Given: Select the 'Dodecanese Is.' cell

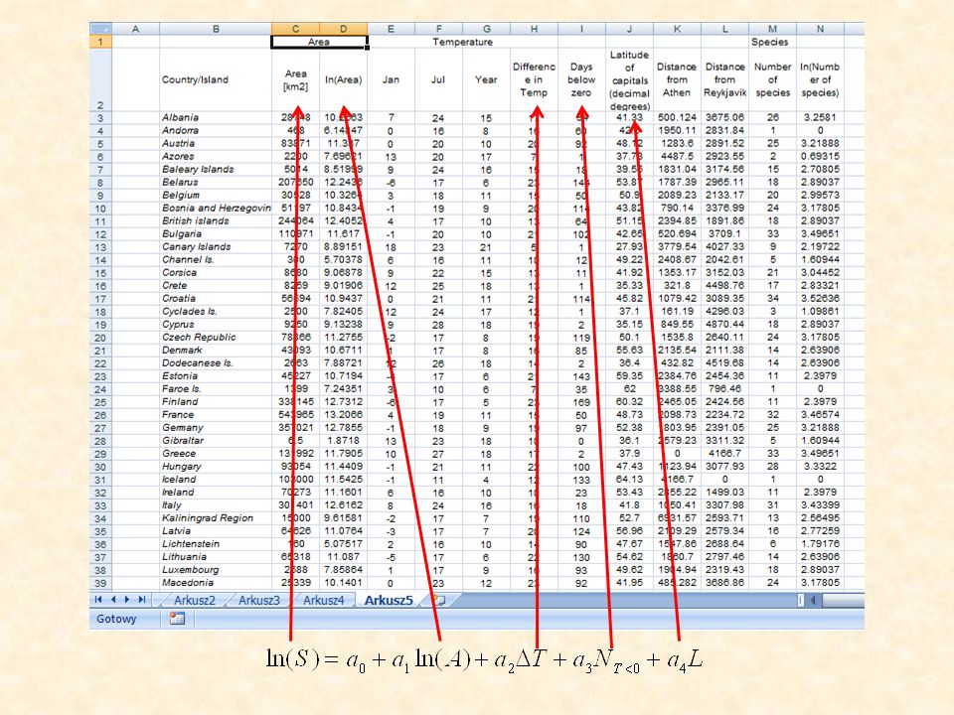Looking at the screenshot, I should click(216, 363).
